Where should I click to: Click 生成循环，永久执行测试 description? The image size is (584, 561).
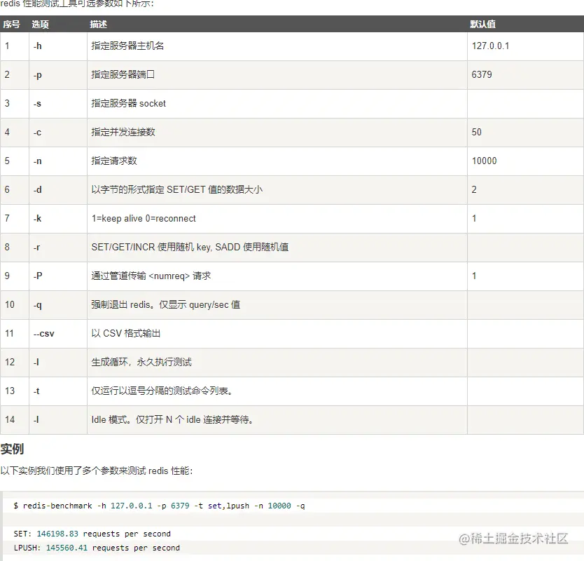[x=141, y=362]
